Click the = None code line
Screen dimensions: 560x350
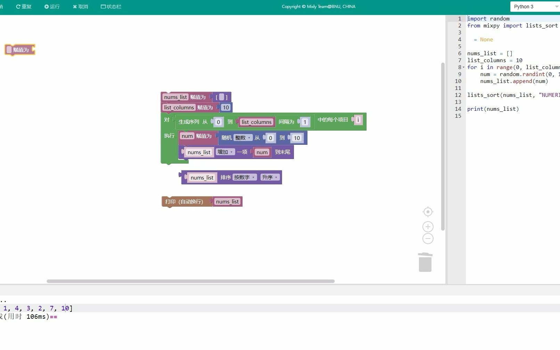click(x=483, y=40)
